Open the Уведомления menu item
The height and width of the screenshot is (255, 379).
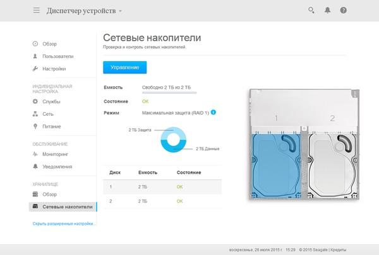tap(57, 167)
